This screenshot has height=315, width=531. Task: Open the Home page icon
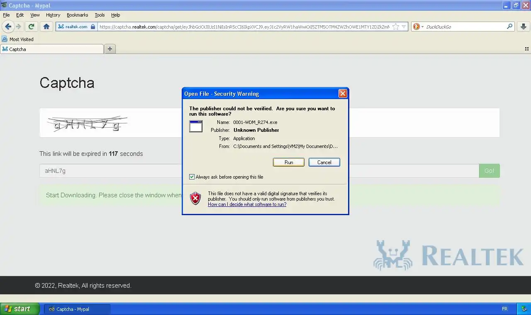tap(46, 27)
